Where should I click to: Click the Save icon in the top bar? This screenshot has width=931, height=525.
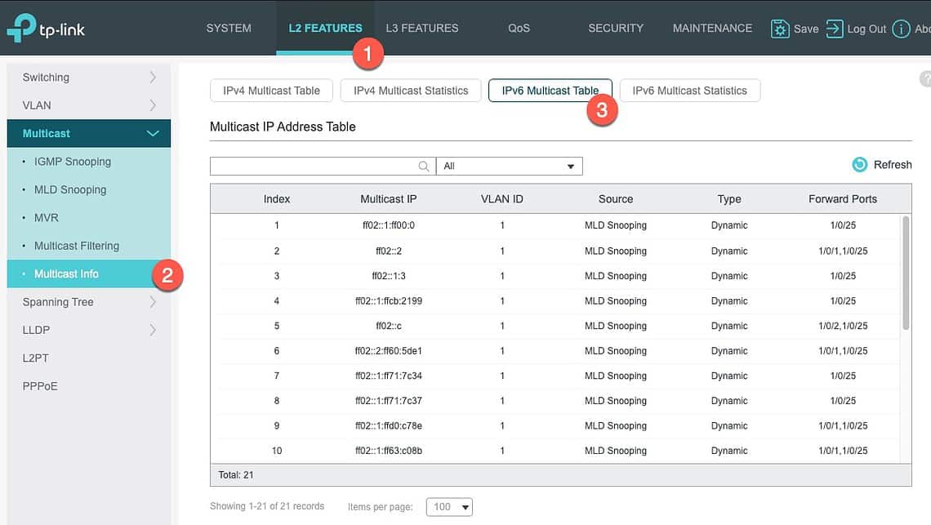point(779,28)
